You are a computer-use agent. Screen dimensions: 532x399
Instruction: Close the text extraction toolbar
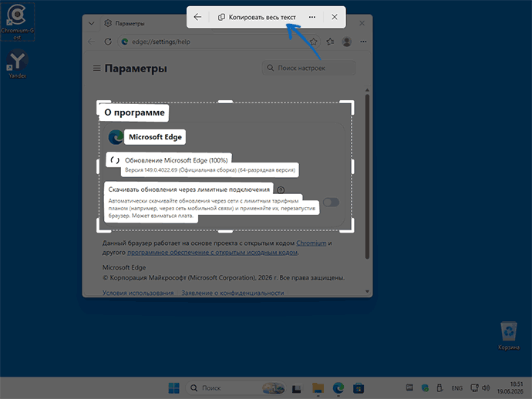335,17
